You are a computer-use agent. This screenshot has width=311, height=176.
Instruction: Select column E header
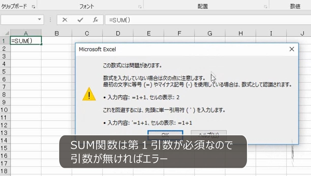tap(149, 33)
